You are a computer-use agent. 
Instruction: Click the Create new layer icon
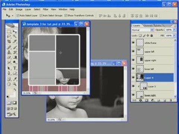[165, 100]
